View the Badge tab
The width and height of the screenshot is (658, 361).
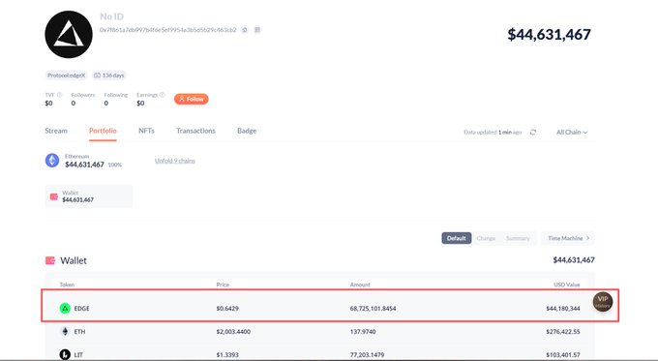[x=247, y=131]
